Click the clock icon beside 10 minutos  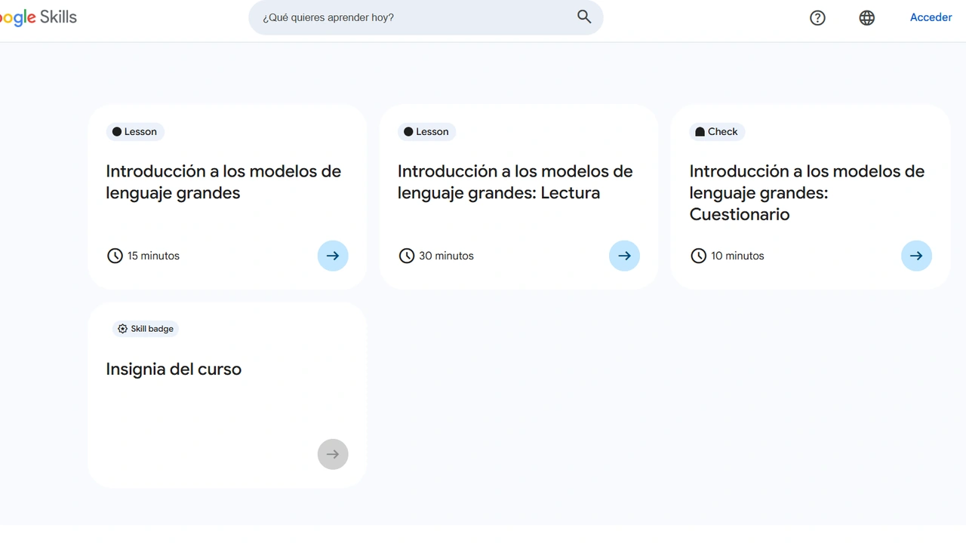[x=699, y=256]
